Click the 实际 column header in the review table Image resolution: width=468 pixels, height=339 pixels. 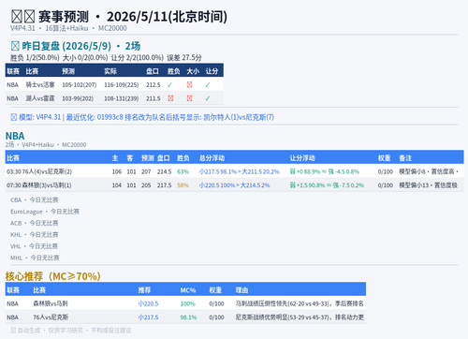click(x=110, y=71)
